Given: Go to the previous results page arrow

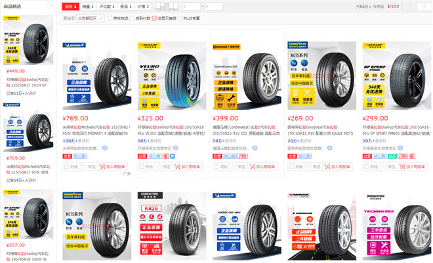Looking at the screenshot, I should (410, 7).
